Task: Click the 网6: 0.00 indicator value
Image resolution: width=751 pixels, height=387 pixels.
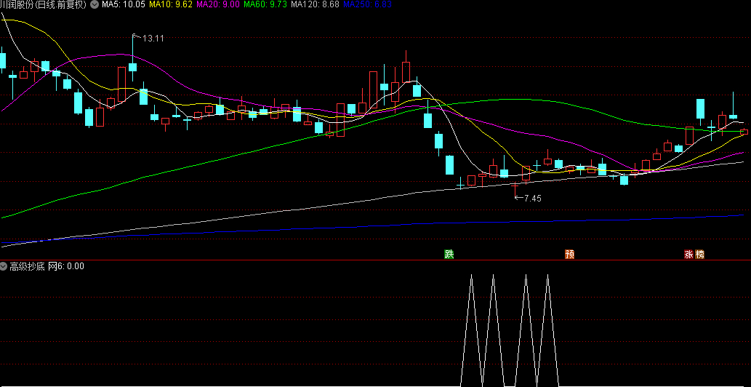Action: point(66,266)
